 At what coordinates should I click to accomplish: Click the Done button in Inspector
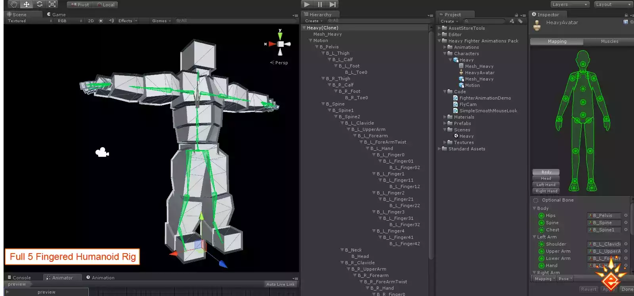pyautogui.click(x=627, y=289)
